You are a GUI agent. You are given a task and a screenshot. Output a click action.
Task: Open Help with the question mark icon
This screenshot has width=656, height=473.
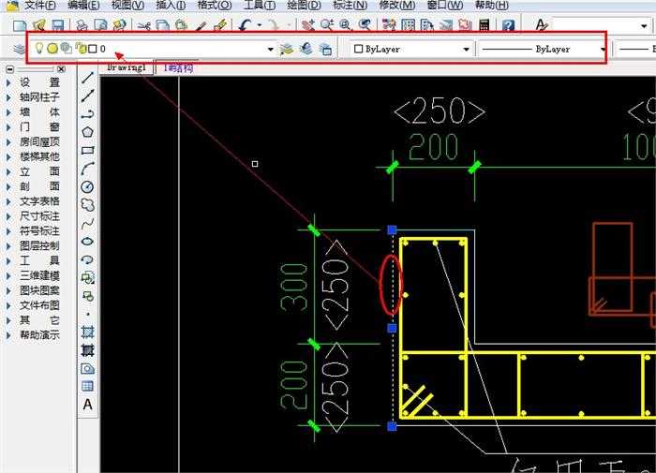pyautogui.click(x=508, y=26)
